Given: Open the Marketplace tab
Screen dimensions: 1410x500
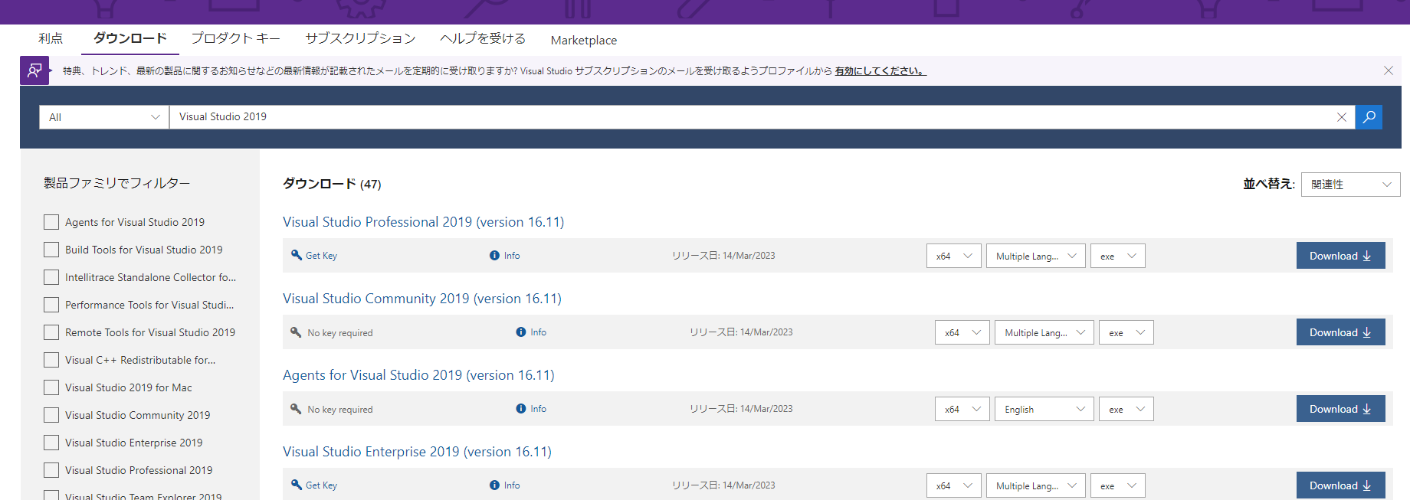Looking at the screenshot, I should pos(584,40).
